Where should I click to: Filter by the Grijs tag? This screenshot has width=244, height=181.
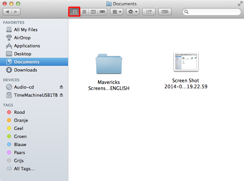(x=34, y=161)
